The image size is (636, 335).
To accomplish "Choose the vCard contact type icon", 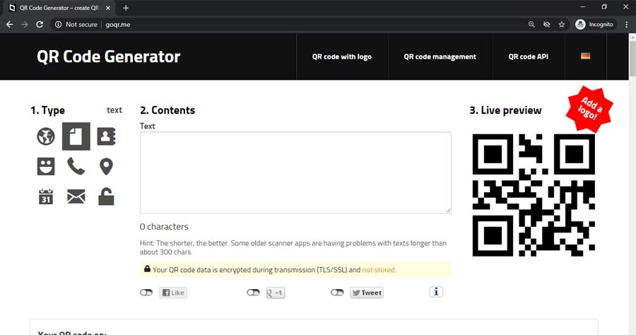I will click(106, 136).
